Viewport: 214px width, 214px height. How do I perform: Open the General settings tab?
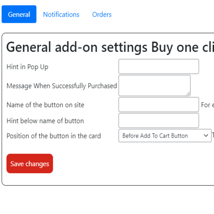coord(19,14)
